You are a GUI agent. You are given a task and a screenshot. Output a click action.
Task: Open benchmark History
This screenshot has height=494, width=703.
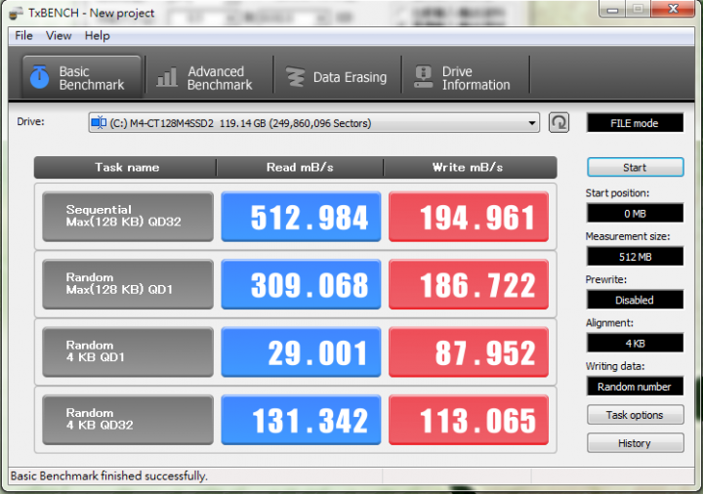636,443
